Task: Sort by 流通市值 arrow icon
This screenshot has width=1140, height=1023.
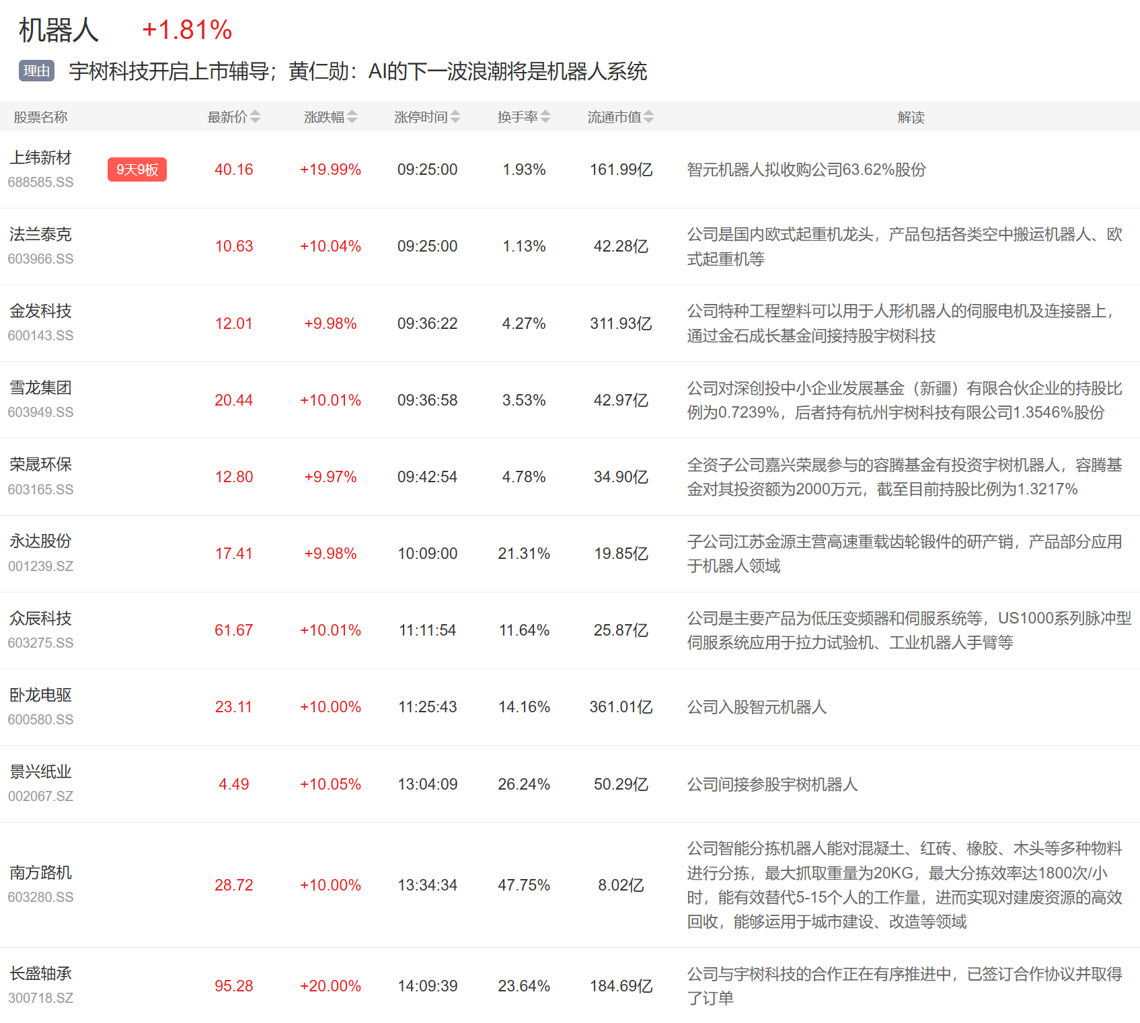Action: pos(648,117)
